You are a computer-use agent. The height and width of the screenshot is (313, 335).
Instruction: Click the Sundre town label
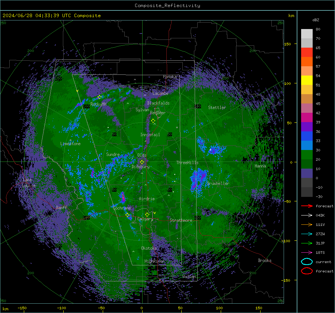[113, 154]
